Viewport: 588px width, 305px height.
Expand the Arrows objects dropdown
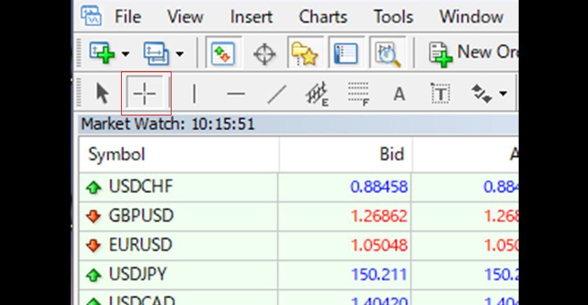click(x=503, y=94)
